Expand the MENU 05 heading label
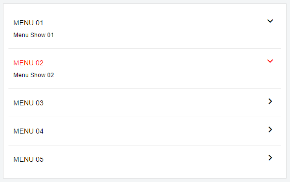This screenshot has height=182, width=290. point(28,159)
